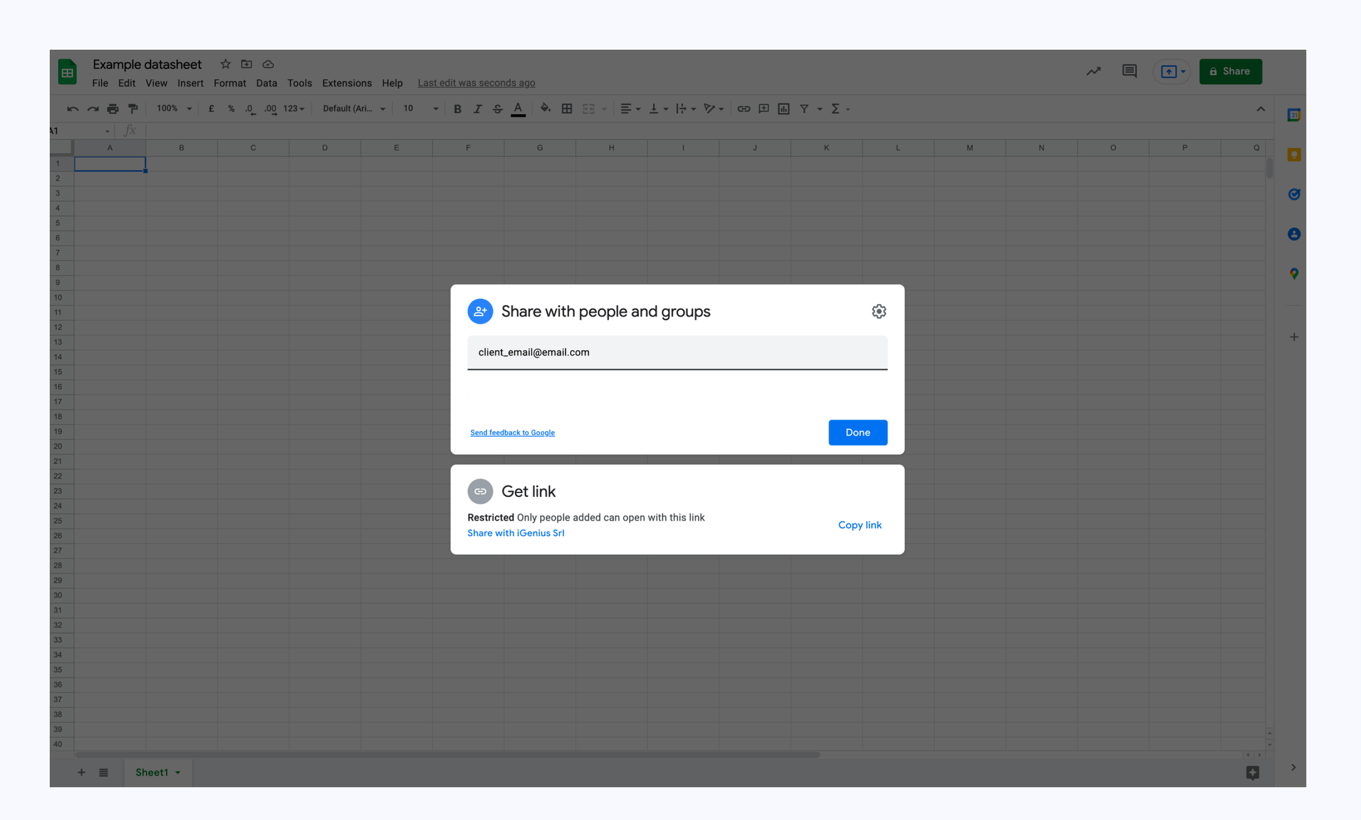The image size is (1361, 820).
Task: Open the Format menu
Action: 229,83
